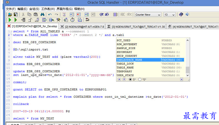Convert to lowercase with abc icon
This screenshot has height=125, width=219.
tap(129, 14)
